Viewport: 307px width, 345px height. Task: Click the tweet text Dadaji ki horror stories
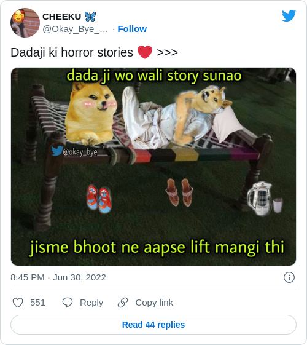click(72, 53)
